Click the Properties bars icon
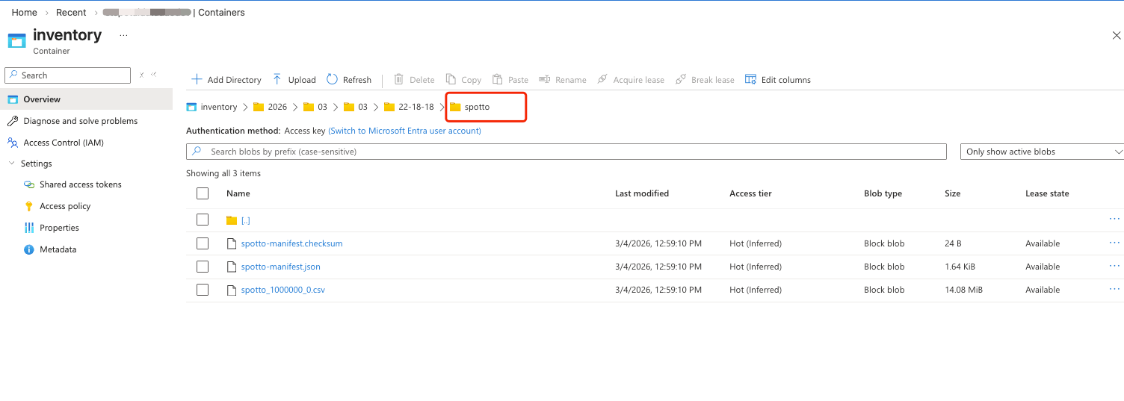This screenshot has width=1124, height=401. (x=29, y=228)
